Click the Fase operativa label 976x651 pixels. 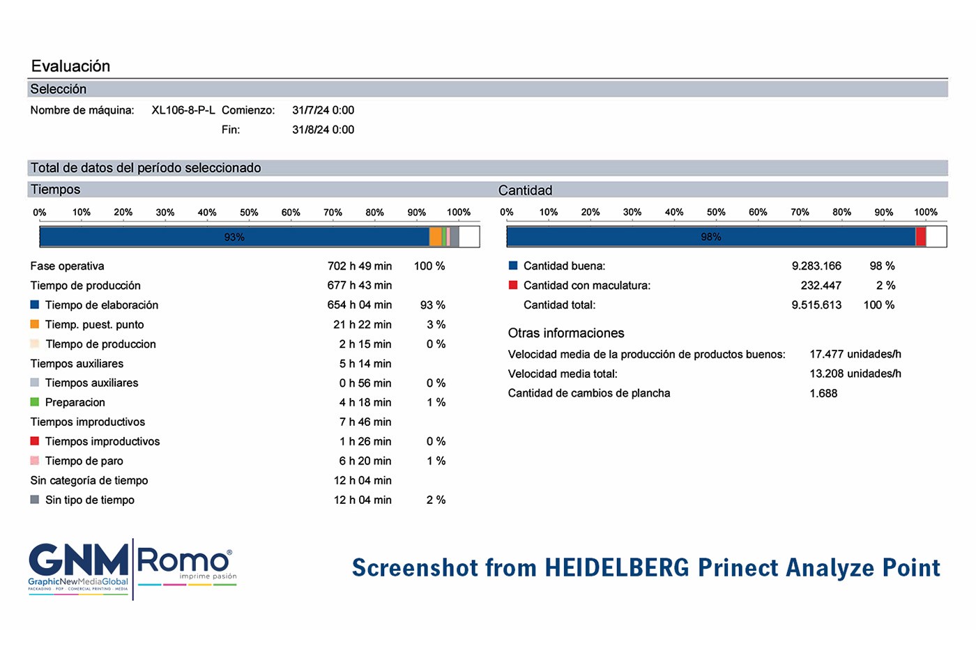[x=67, y=266]
